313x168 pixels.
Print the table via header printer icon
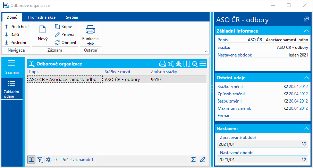pos(162,64)
